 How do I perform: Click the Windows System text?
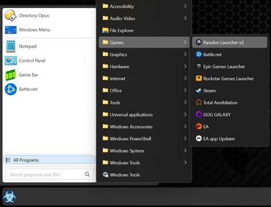coord(127,151)
